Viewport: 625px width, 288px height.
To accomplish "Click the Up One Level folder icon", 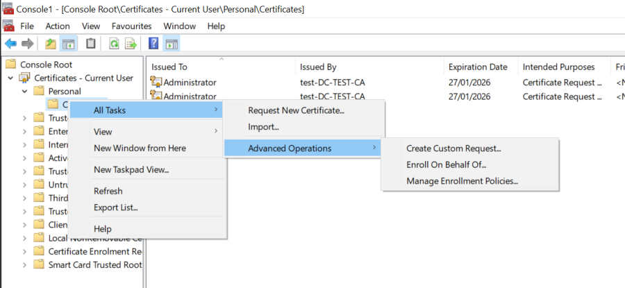I will coord(50,44).
